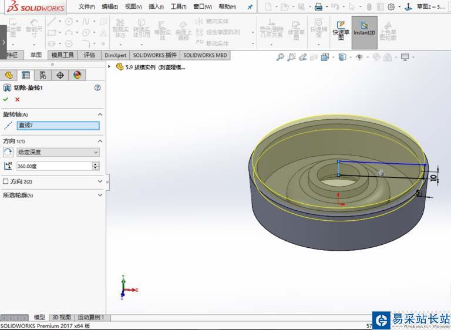Image resolution: width=451 pixels, height=330 pixels.
Task: Expand the 5.9 拔模实例 flyout tree arrow
Action: click(109, 67)
